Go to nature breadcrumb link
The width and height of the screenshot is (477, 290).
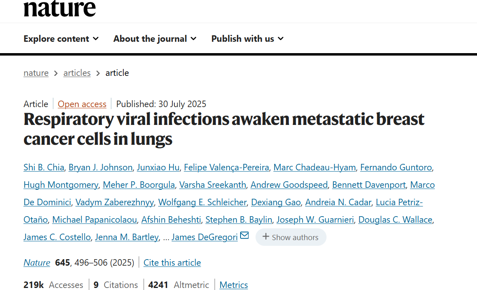coord(36,73)
